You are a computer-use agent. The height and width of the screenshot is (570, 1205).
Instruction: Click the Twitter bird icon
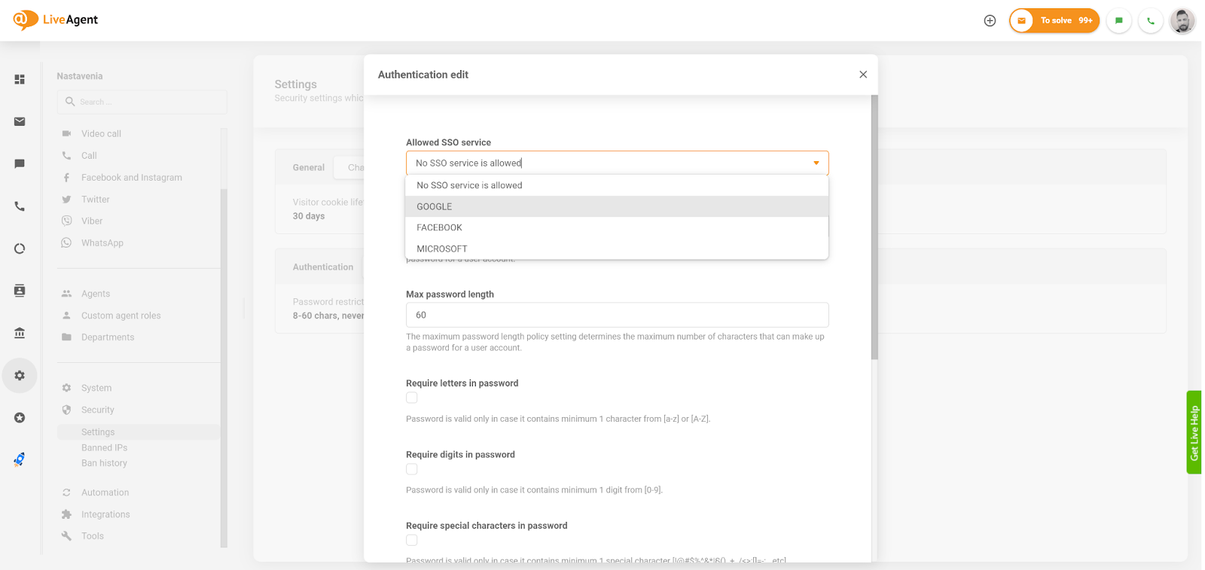pos(66,200)
